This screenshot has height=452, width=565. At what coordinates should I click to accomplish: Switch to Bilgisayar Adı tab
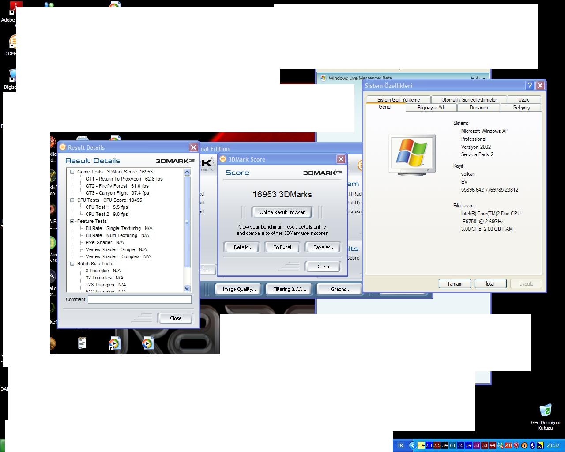point(431,108)
